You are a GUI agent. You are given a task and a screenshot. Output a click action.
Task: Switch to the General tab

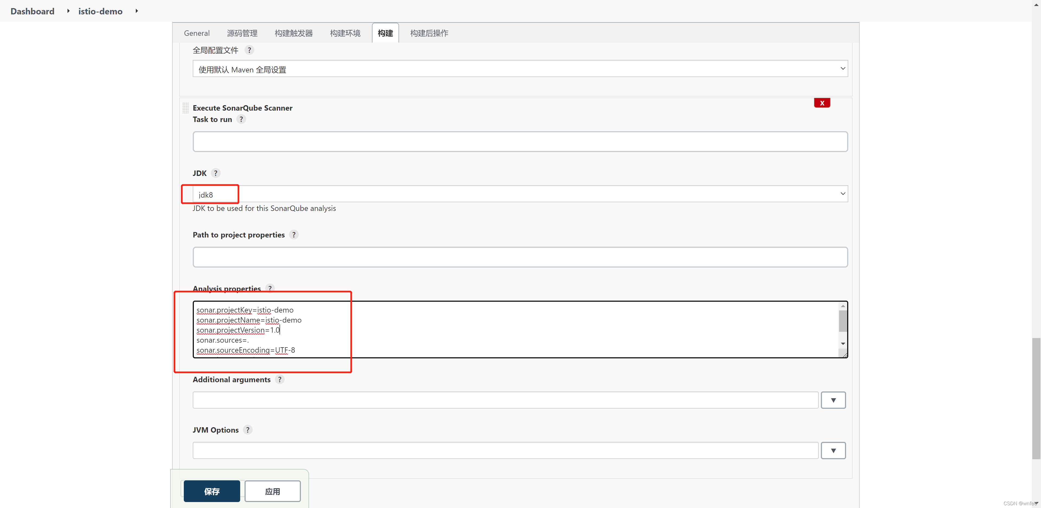pyautogui.click(x=197, y=33)
